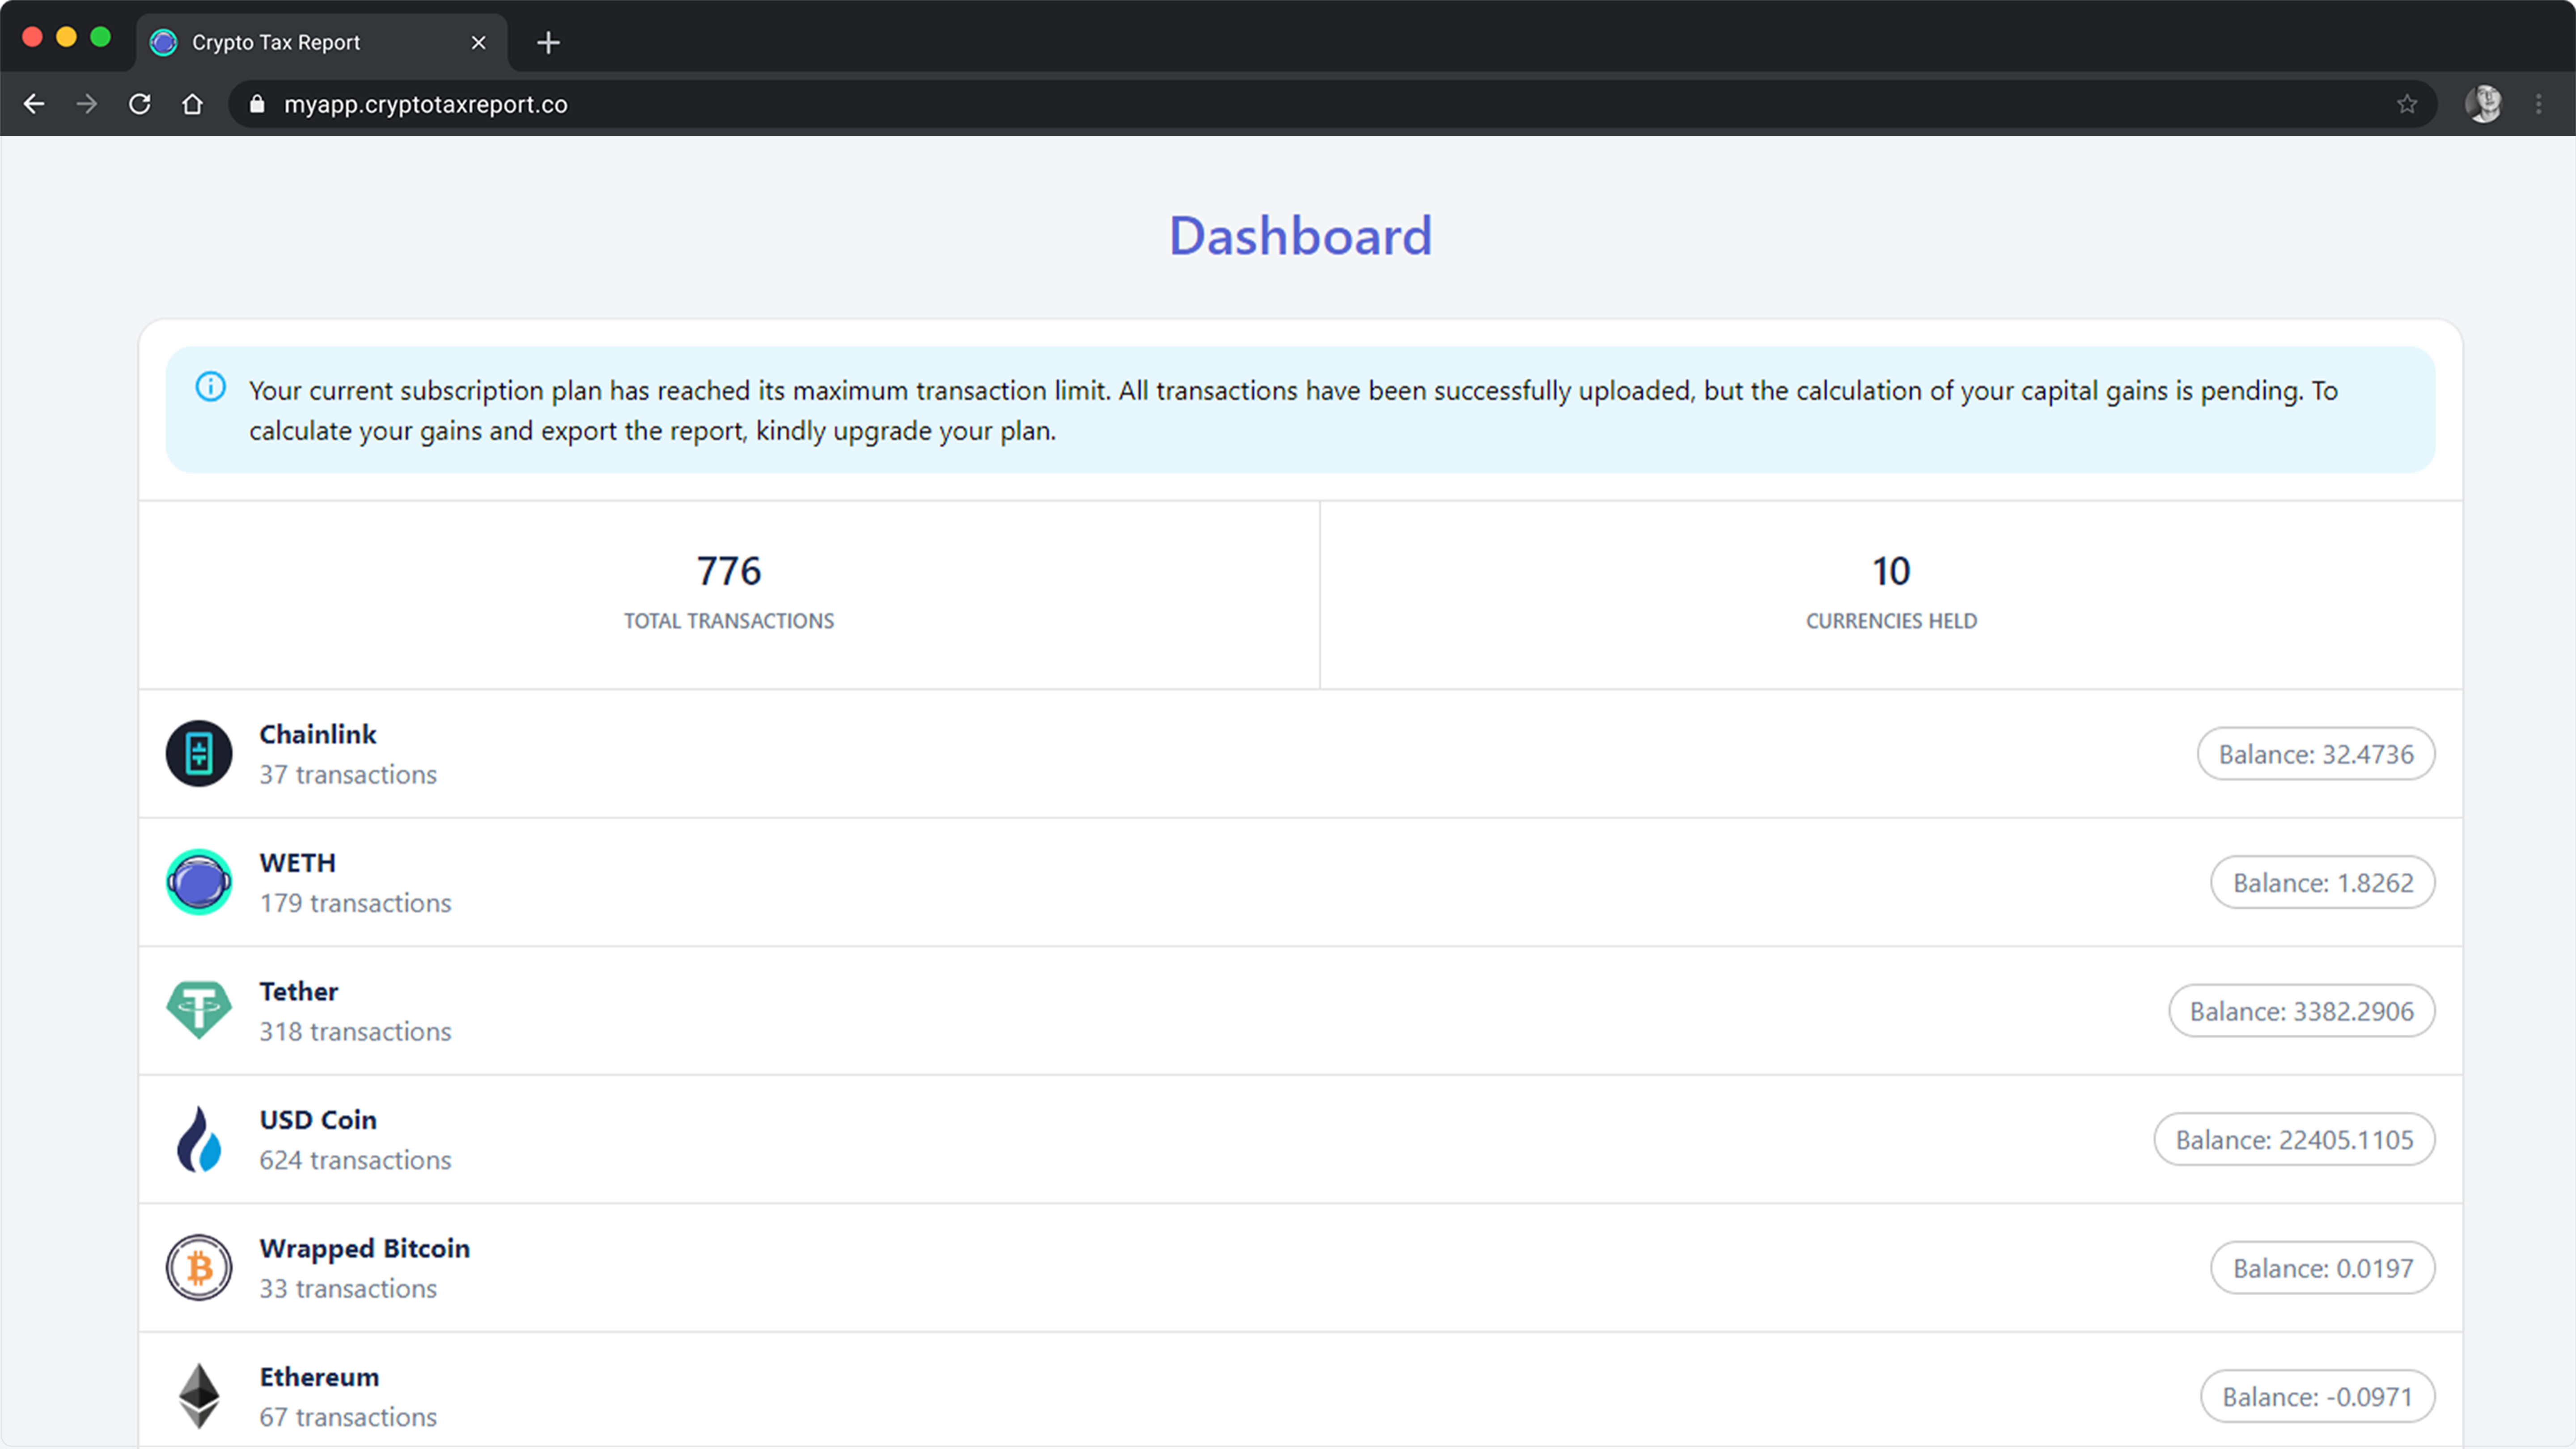This screenshot has height=1449, width=2576.
Task: Select the Crypto Tax Report tab
Action: pyautogui.click(x=322, y=43)
